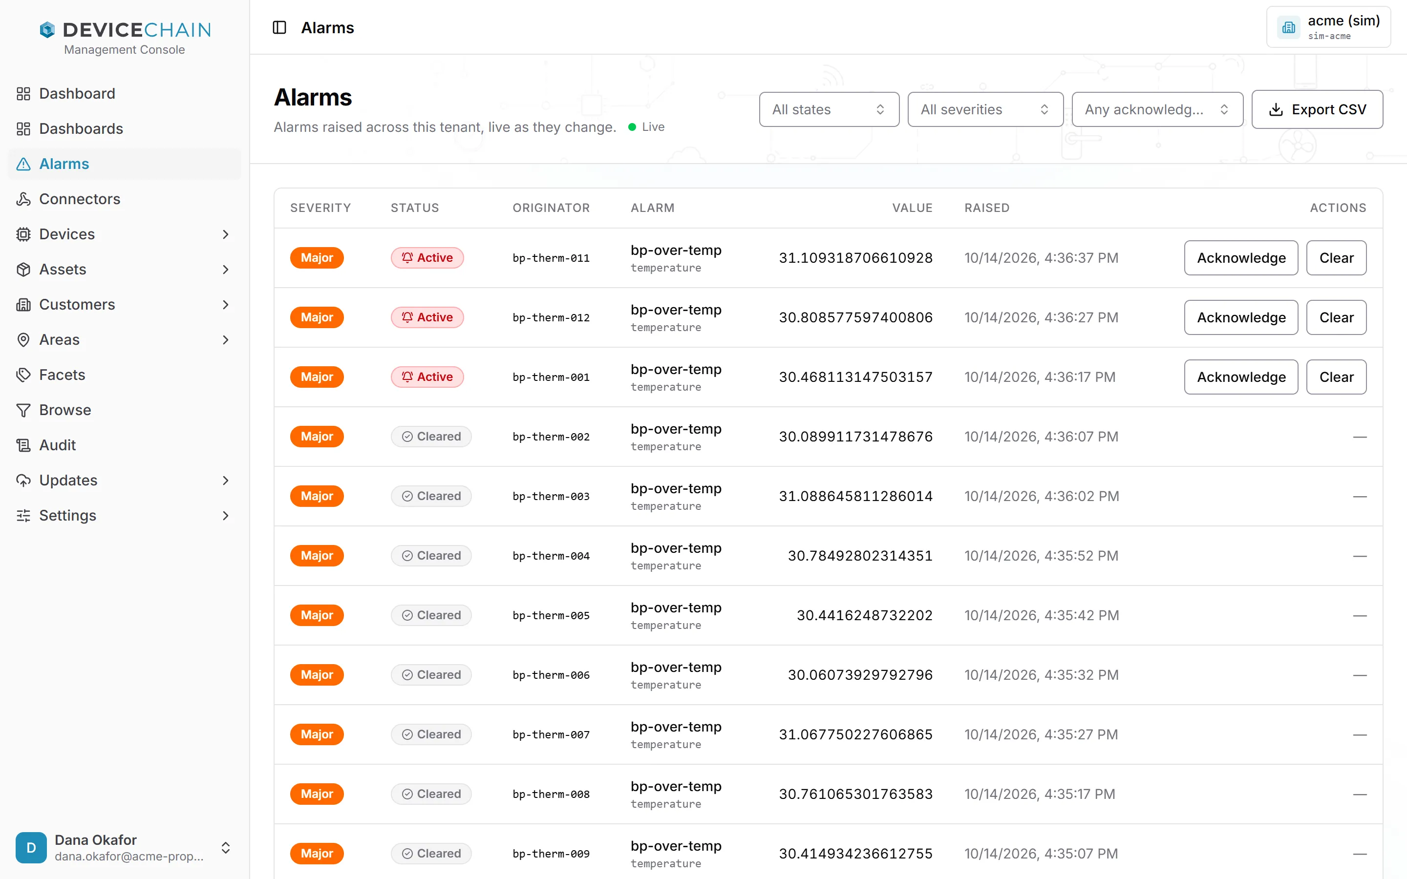
Task: Click the Active badge on bp-therm-012 row
Action: tap(427, 317)
